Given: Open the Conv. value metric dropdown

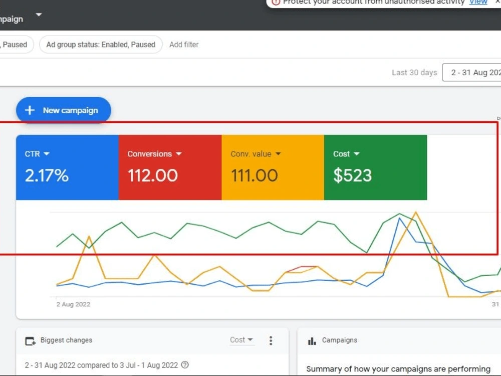Looking at the screenshot, I should click(278, 154).
